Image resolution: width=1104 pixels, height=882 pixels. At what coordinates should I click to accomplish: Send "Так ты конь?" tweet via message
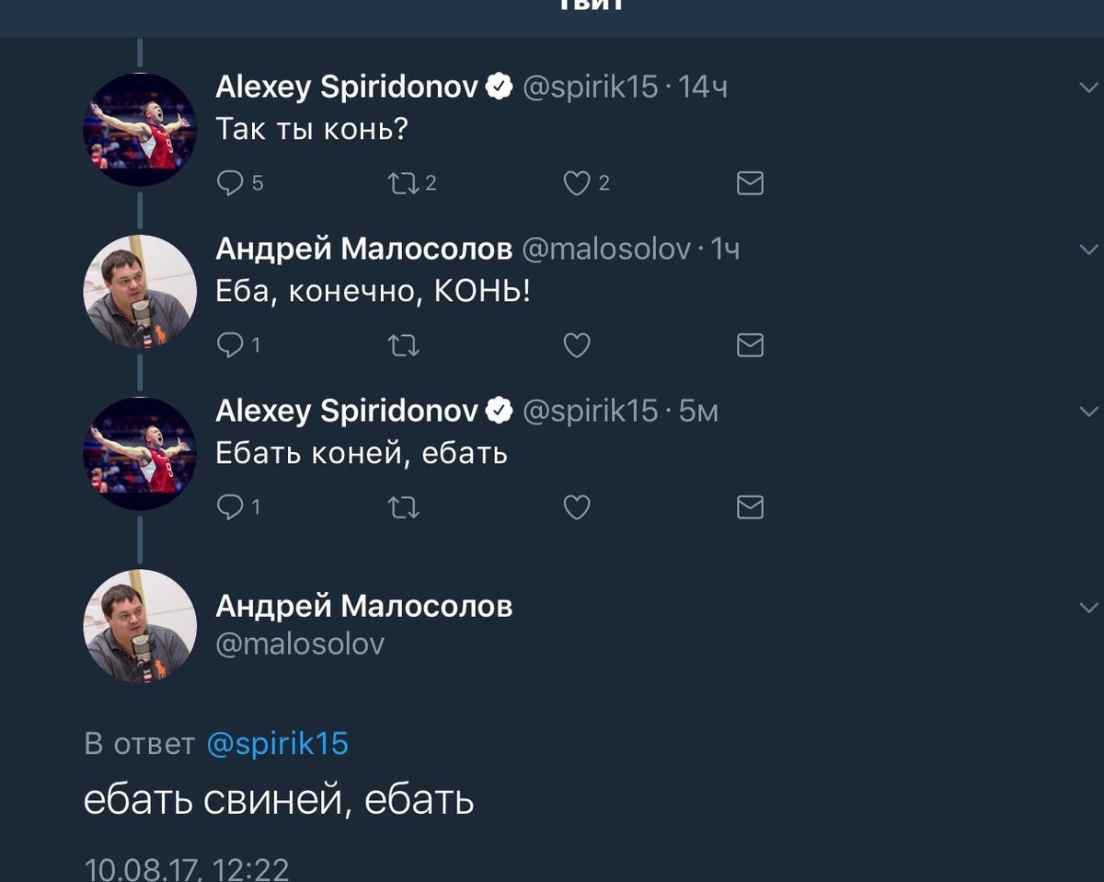(750, 184)
